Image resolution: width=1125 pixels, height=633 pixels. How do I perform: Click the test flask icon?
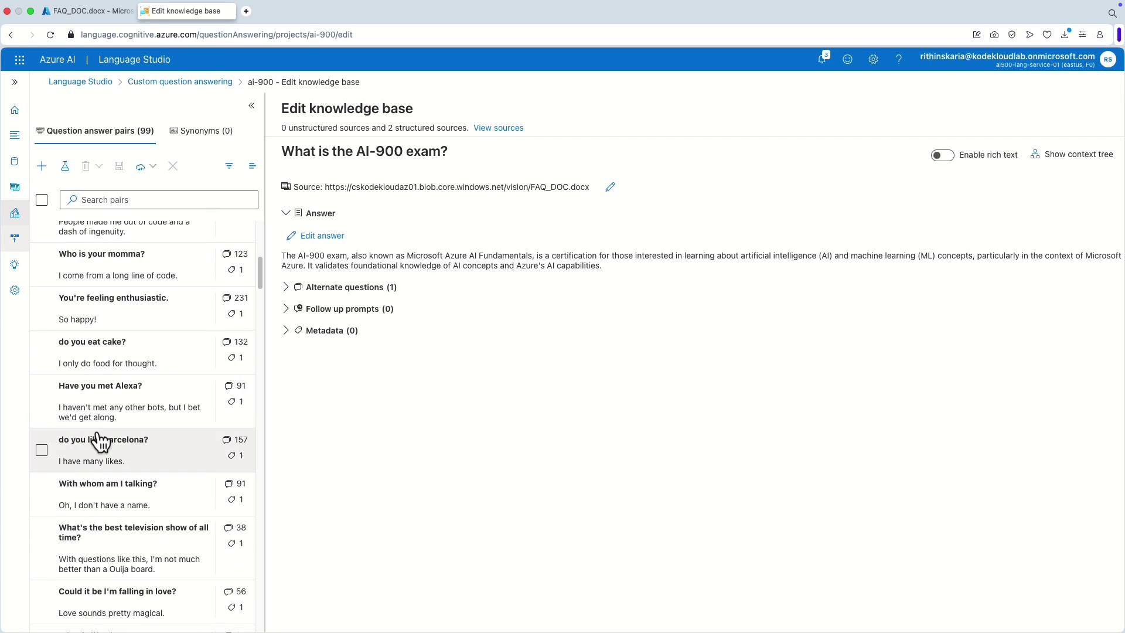point(65,166)
